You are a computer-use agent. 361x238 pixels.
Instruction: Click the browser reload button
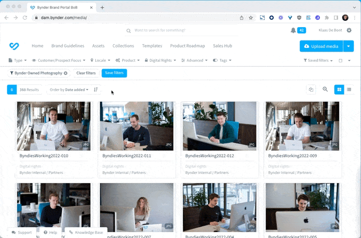25,18
